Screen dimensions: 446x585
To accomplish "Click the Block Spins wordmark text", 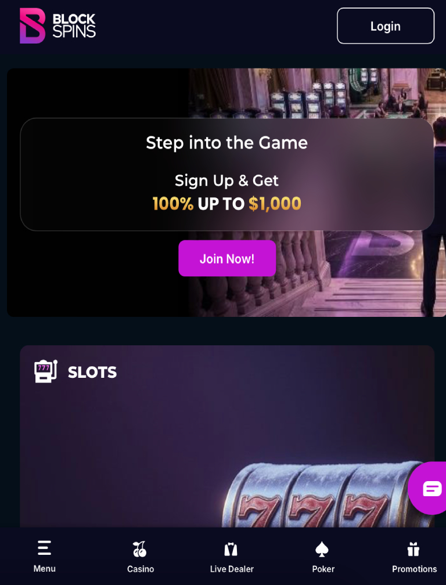I will coord(74,26).
